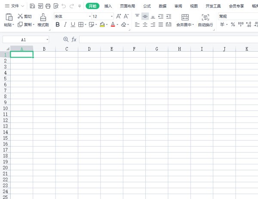Viewport: 258px width, 199px height.
Task: Switch to the 公式 tab
Action: pyautogui.click(x=147, y=6)
